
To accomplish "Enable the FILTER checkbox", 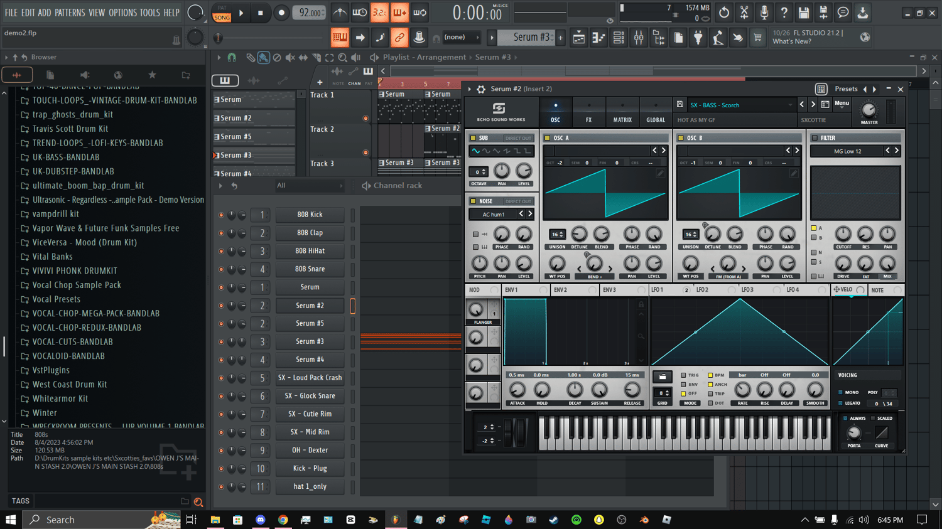I will point(815,138).
